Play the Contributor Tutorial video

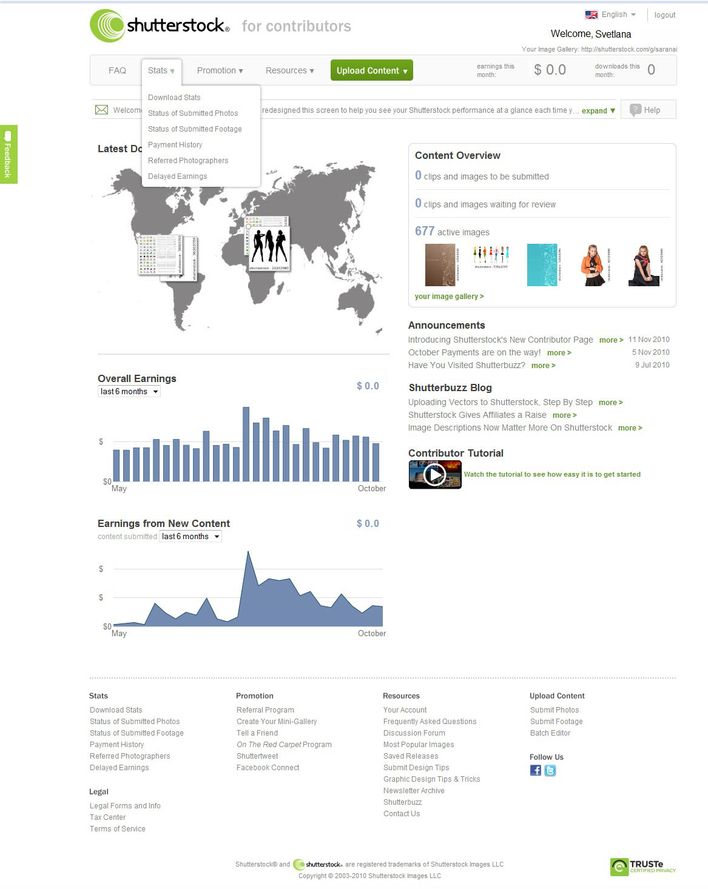(435, 474)
